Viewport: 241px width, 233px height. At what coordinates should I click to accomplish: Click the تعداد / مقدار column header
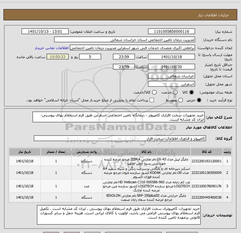click(x=56, y=152)
